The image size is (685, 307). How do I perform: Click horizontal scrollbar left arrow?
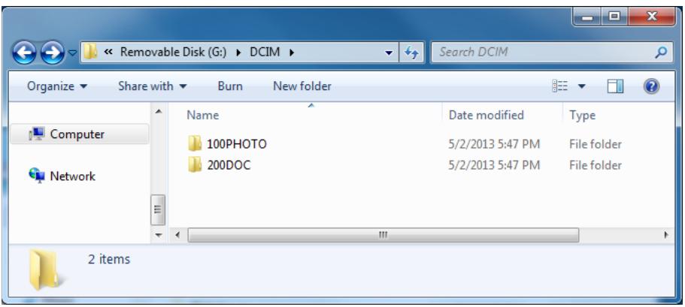click(x=177, y=236)
